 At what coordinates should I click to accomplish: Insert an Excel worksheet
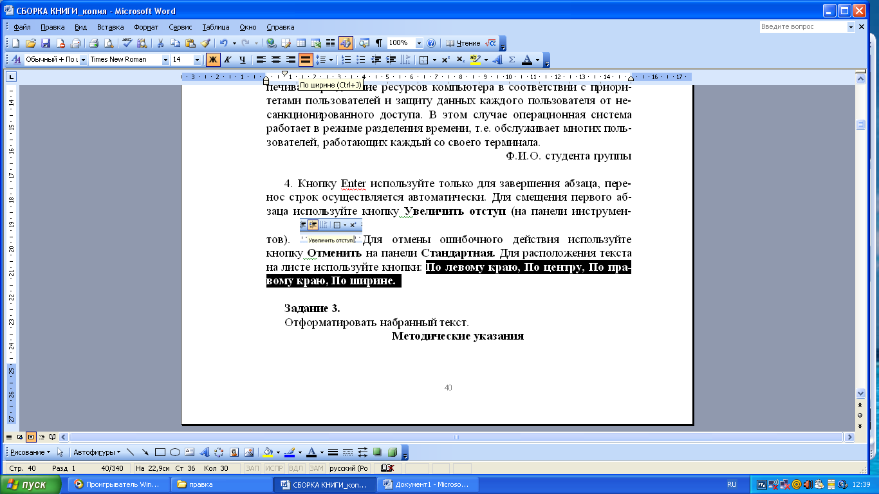(316, 43)
